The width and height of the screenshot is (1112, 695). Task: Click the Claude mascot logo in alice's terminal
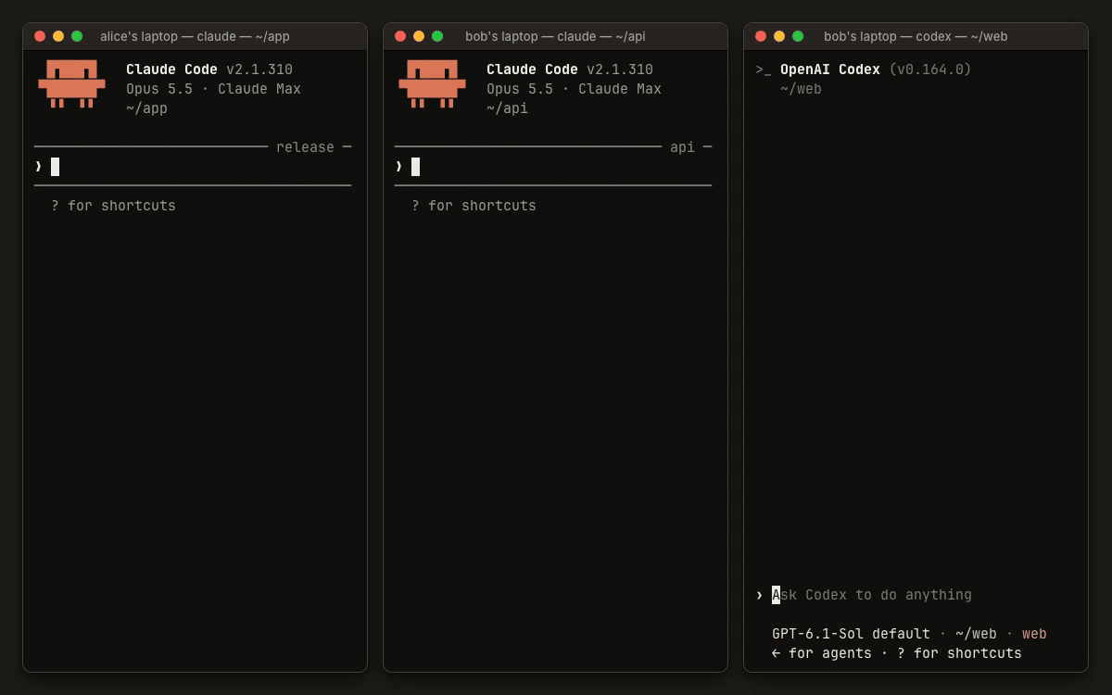(71, 84)
